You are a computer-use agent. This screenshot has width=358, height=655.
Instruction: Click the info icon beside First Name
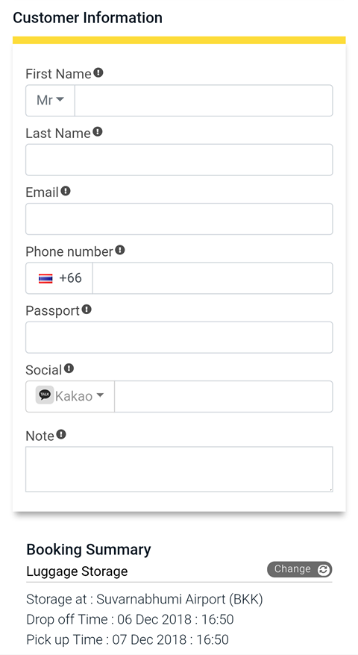click(x=98, y=72)
